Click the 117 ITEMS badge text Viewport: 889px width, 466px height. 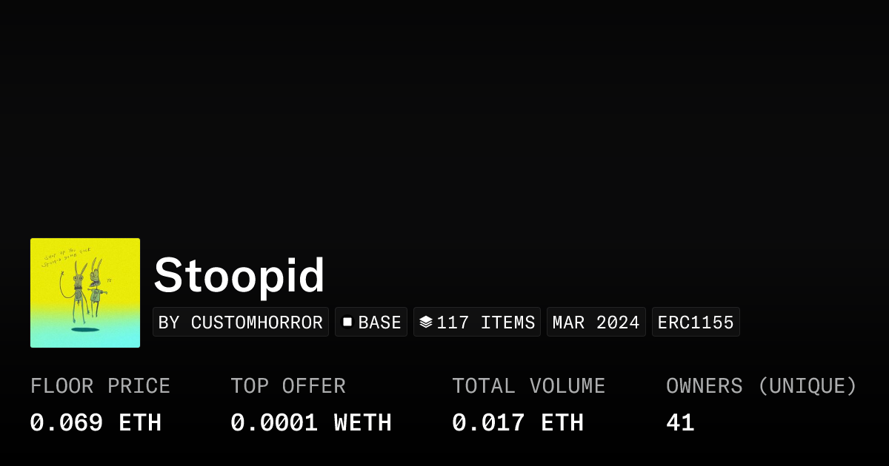[485, 323]
